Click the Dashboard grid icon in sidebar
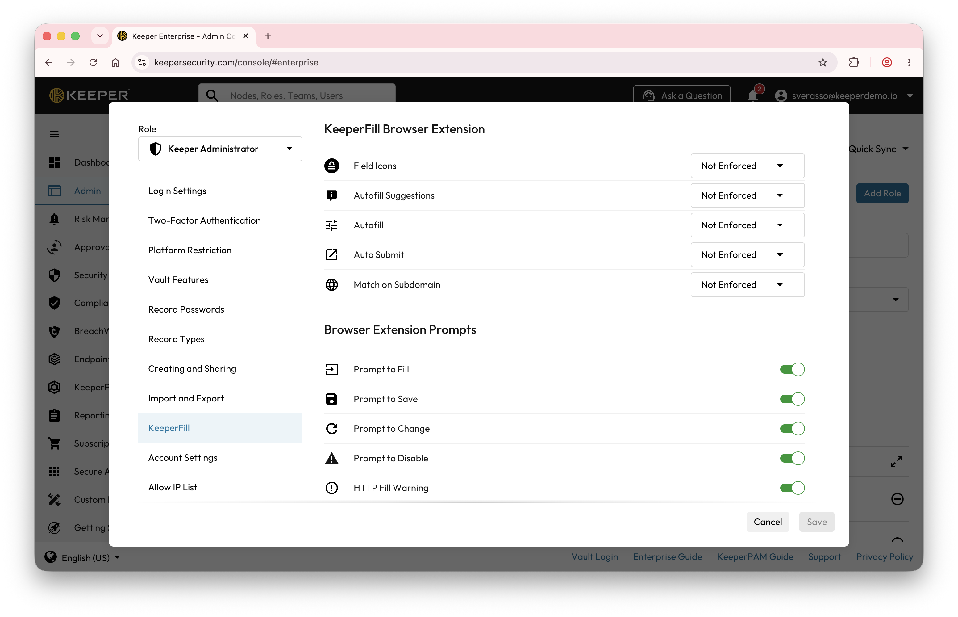The width and height of the screenshot is (958, 617). point(54,162)
